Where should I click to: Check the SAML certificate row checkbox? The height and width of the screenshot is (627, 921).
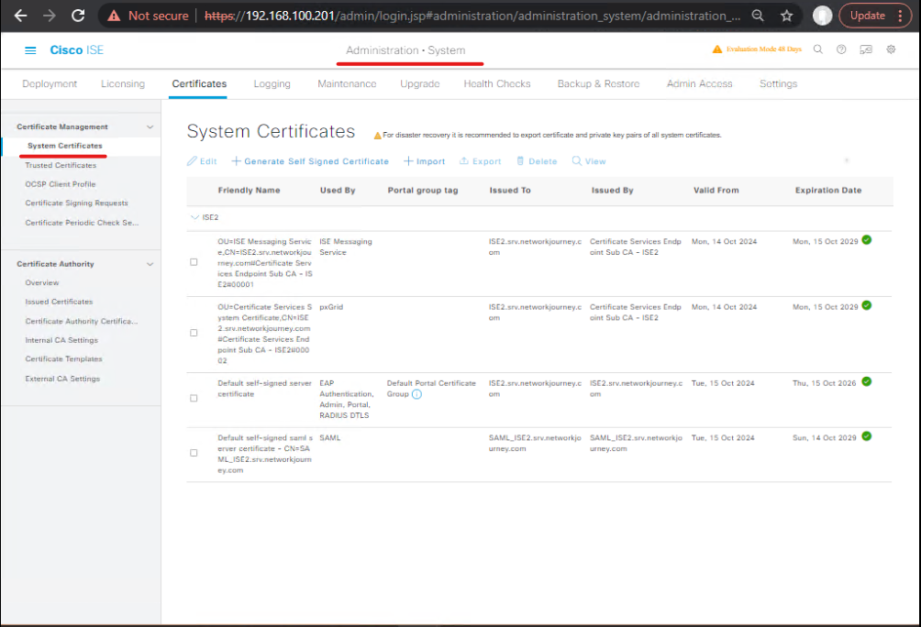[194, 453]
